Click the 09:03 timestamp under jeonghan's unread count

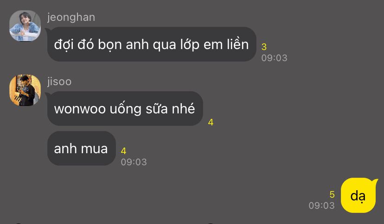click(x=274, y=58)
